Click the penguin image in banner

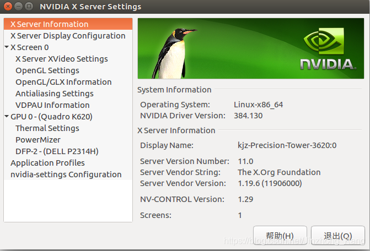pos(174,54)
